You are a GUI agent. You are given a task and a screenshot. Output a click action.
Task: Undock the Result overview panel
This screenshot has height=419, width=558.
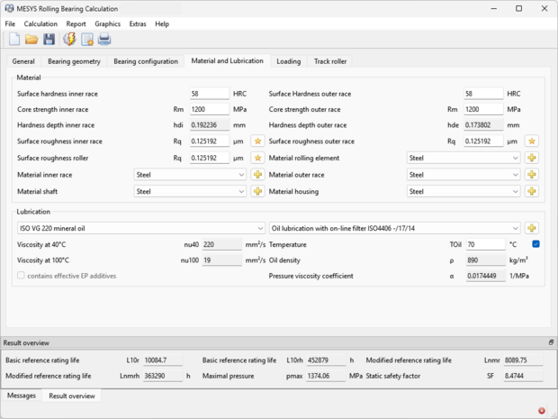tap(551, 342)
